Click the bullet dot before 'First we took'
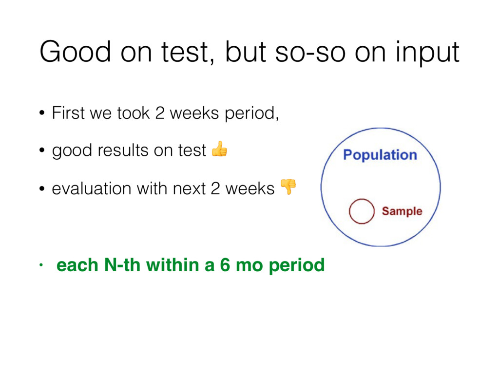Screen dimensions: 499x374 click(x=42, y=113)
